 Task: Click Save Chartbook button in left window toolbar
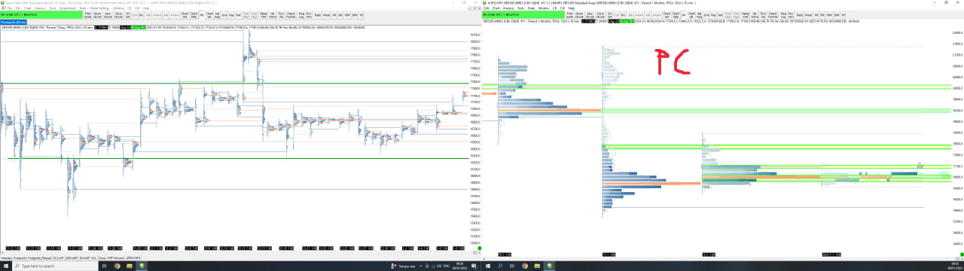tap(108, 15)
